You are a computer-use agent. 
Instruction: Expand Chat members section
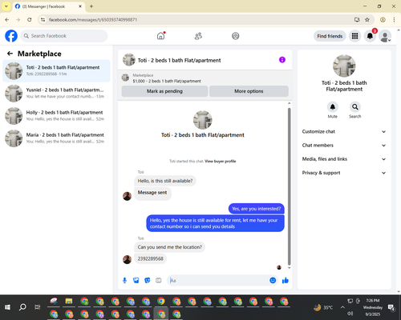344,146
